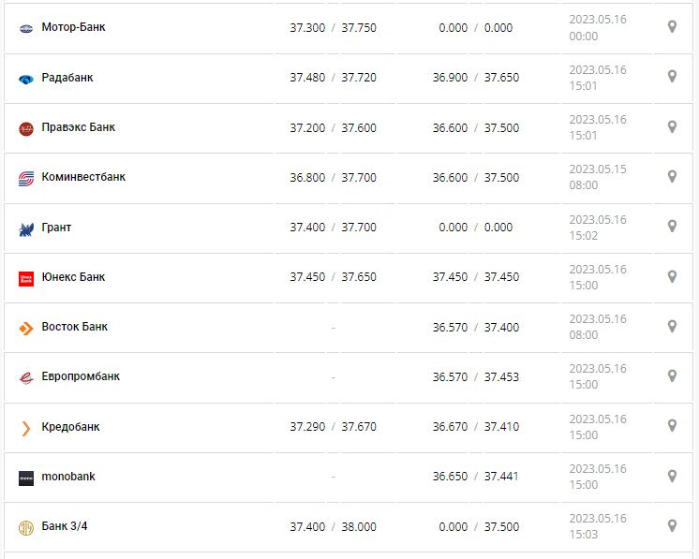Go to Коминвестбанк details
699x559 pixels.
(x=83, y=177)
